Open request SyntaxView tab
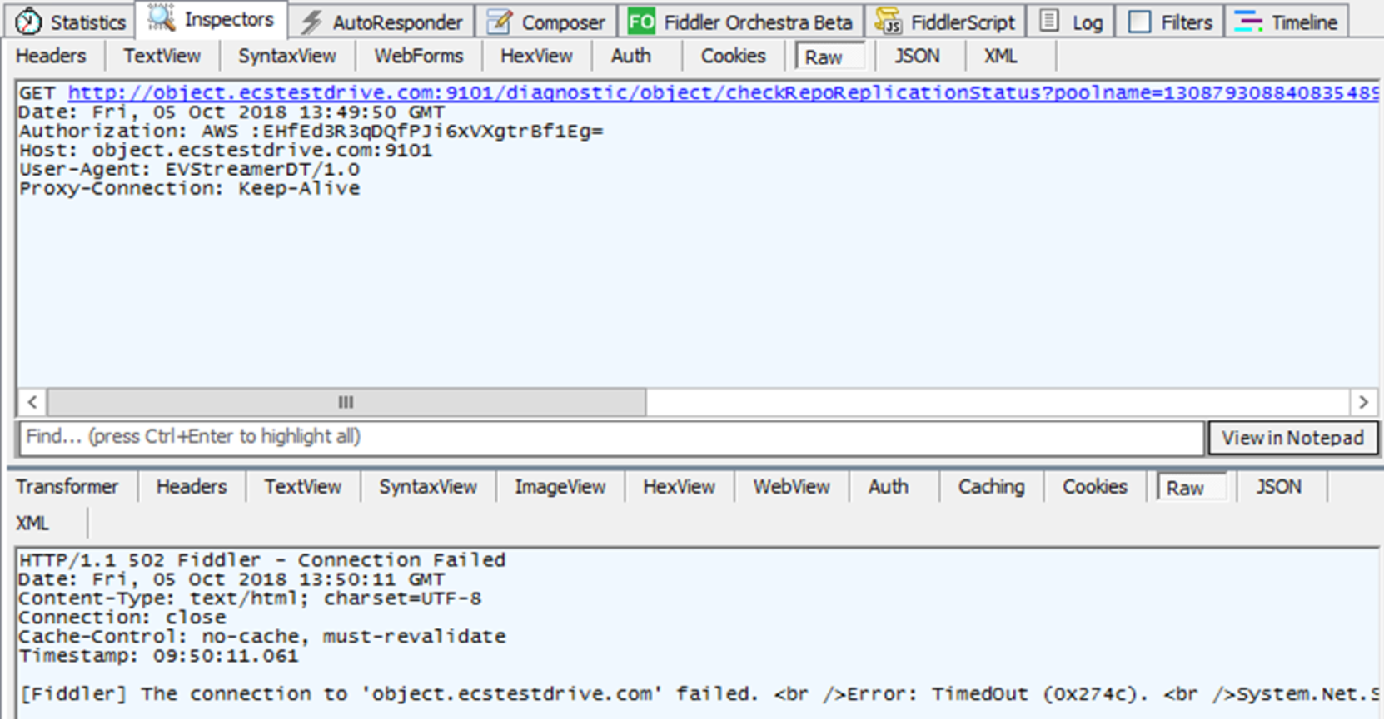 click(x=287, y=56)
